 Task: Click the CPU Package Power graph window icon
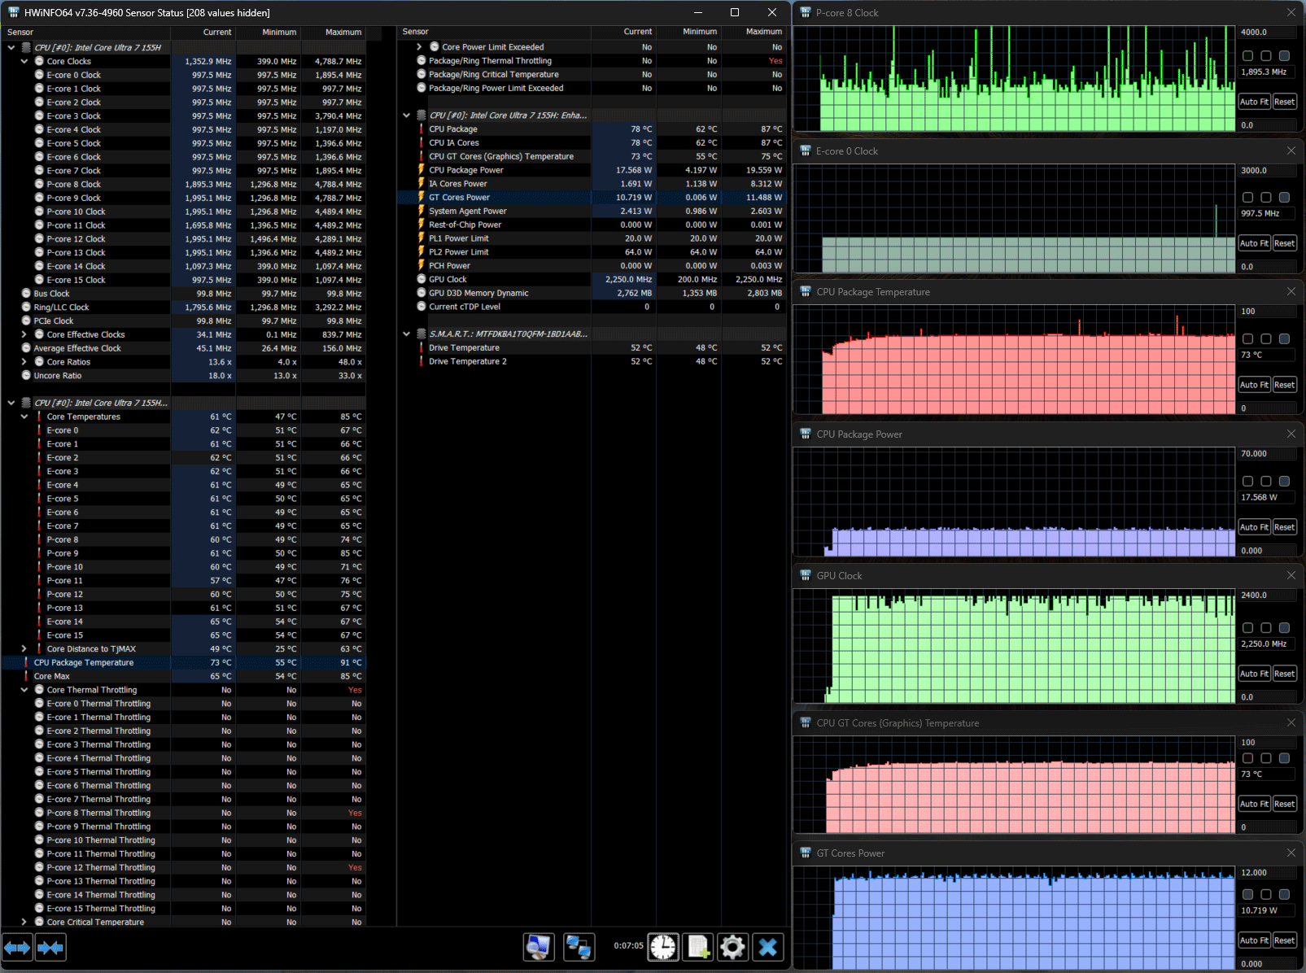coord(806,434)
